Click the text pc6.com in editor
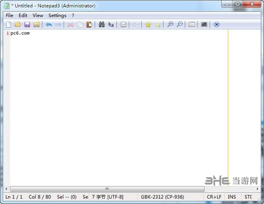The width and height of the screenshot is (264, 204). click(x=20, y=33)
